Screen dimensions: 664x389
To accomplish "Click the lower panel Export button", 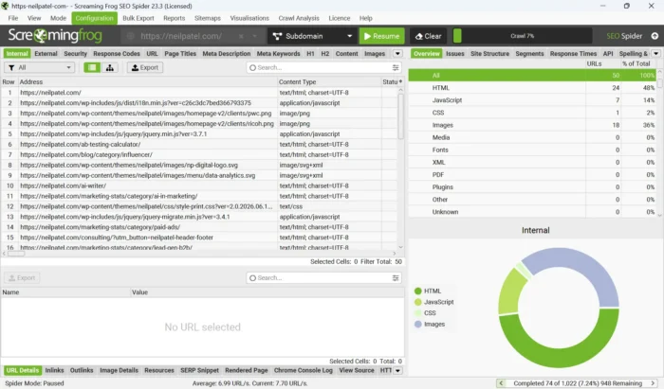I will [x=22, y=278].
